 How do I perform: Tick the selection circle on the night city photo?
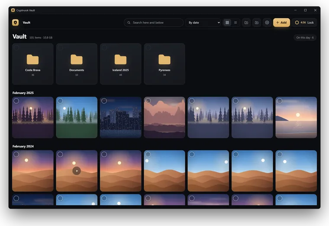pyautogui.click(x=104, y=101)
